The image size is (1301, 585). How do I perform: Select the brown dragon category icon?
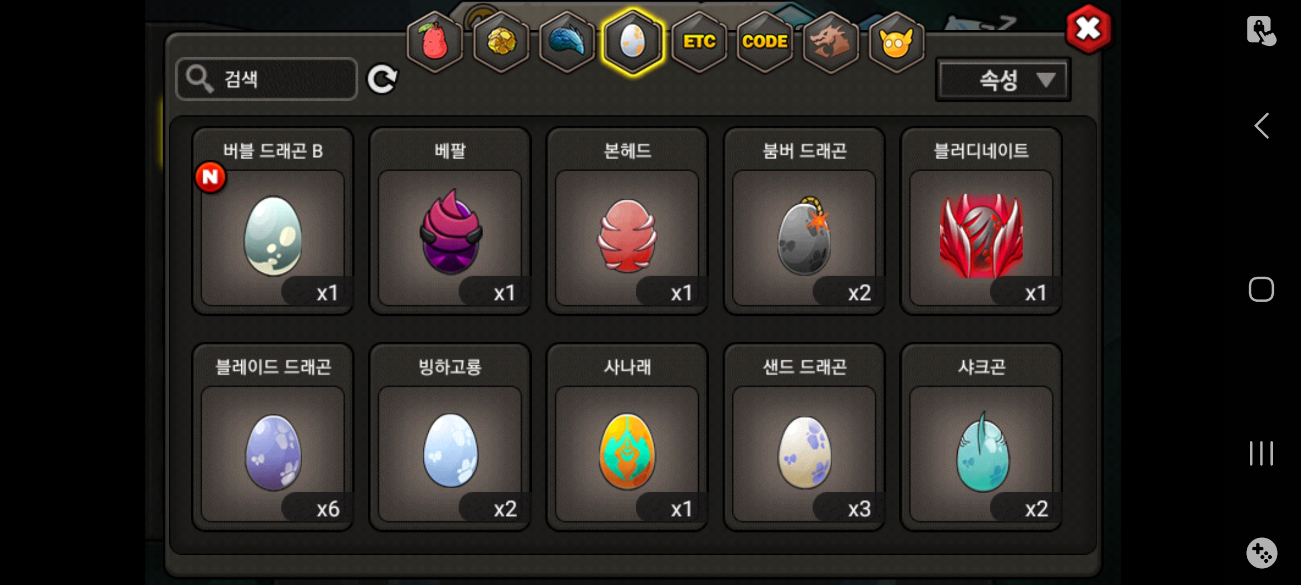point(830,42)
